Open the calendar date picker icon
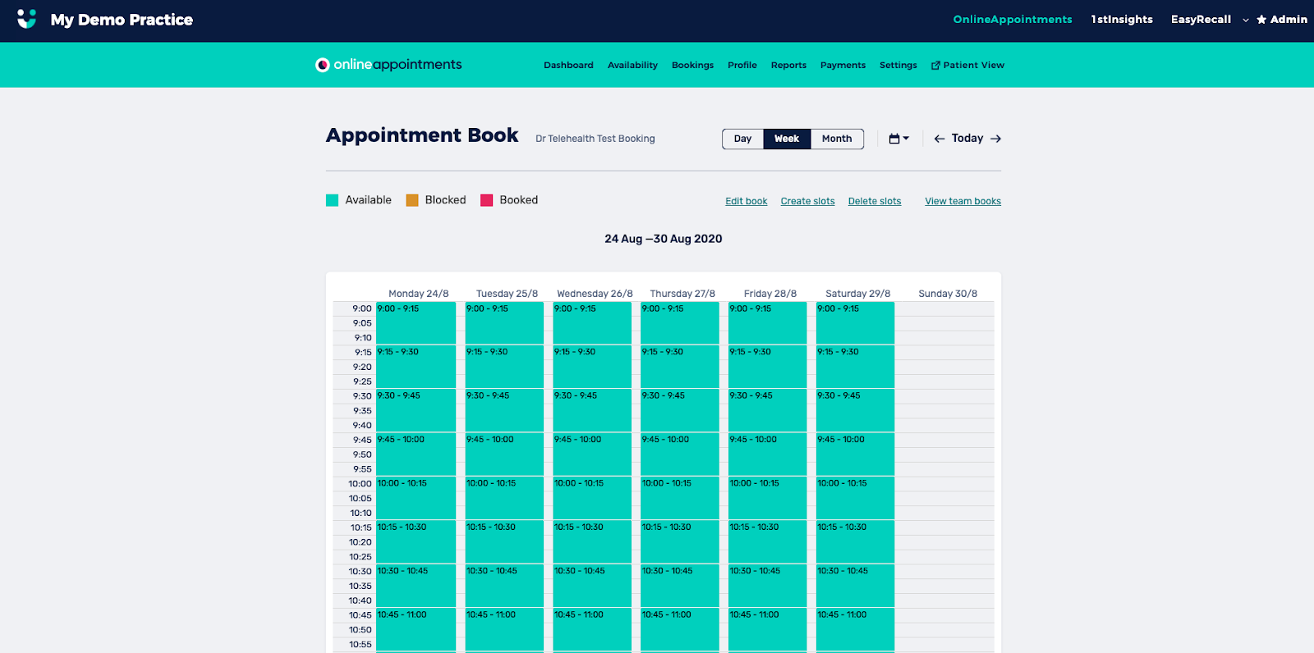The image size is (1314, 653). point(898,139)
